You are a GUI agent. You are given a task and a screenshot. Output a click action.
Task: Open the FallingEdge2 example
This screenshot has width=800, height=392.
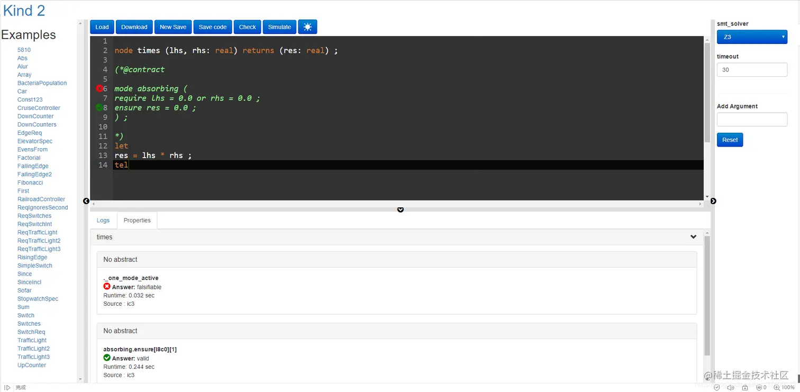pos(34,175)
